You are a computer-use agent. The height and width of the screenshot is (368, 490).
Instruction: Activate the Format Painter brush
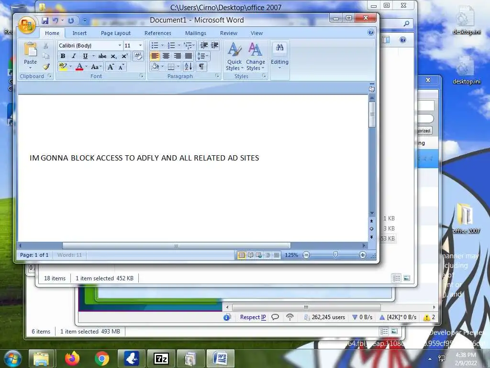tap(46, 66)
